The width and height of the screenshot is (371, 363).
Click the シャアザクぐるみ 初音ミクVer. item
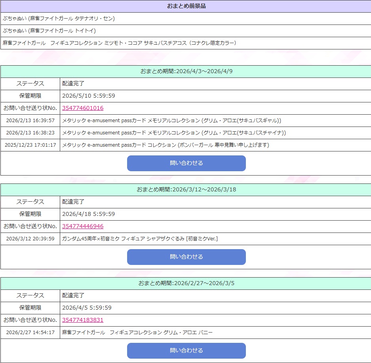140,238
